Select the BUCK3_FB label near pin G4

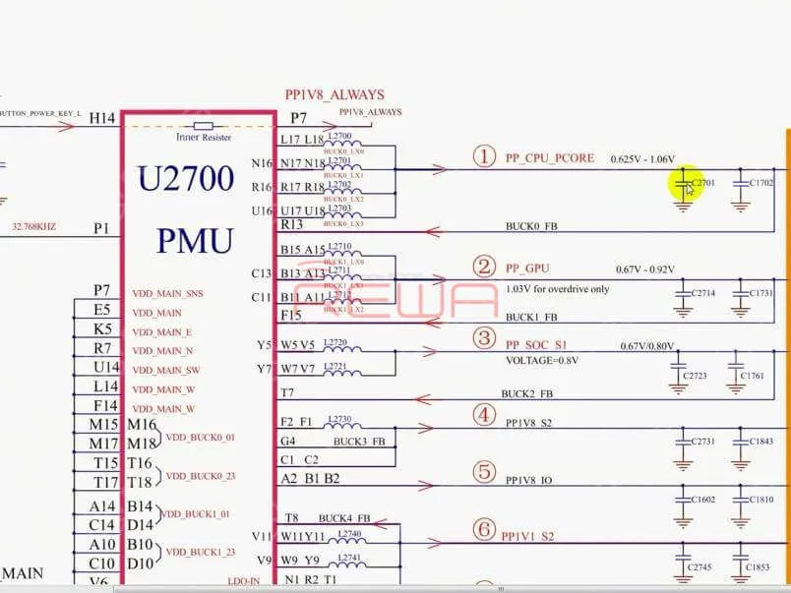tap(359, 442)
